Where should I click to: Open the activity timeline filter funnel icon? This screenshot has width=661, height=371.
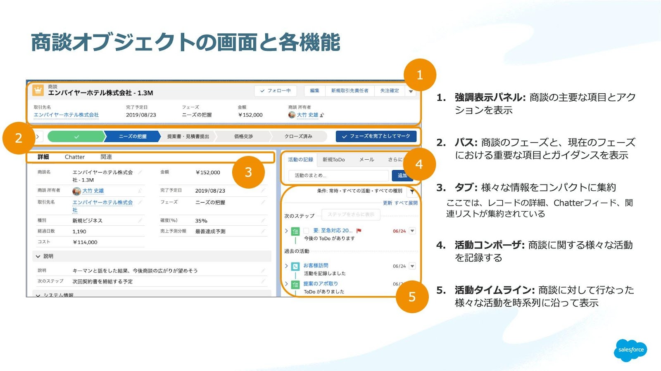[412, 191]
